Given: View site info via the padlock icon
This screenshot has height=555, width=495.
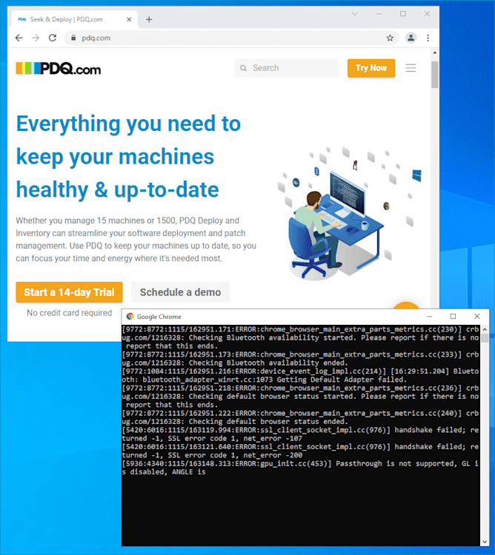Looking at the screenshot, I should (x=73, y=38).
